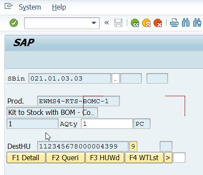
Task: Click inside the transaction command field
Action: pyautogui.click(x=62, y=23)
